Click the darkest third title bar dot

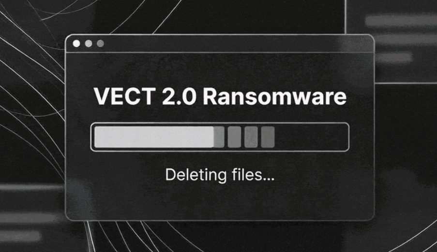coord(100,43)
